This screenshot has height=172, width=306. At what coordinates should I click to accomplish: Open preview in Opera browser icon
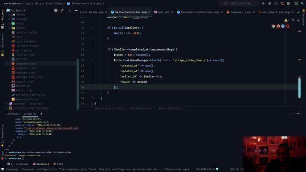(x=288, y=26)
